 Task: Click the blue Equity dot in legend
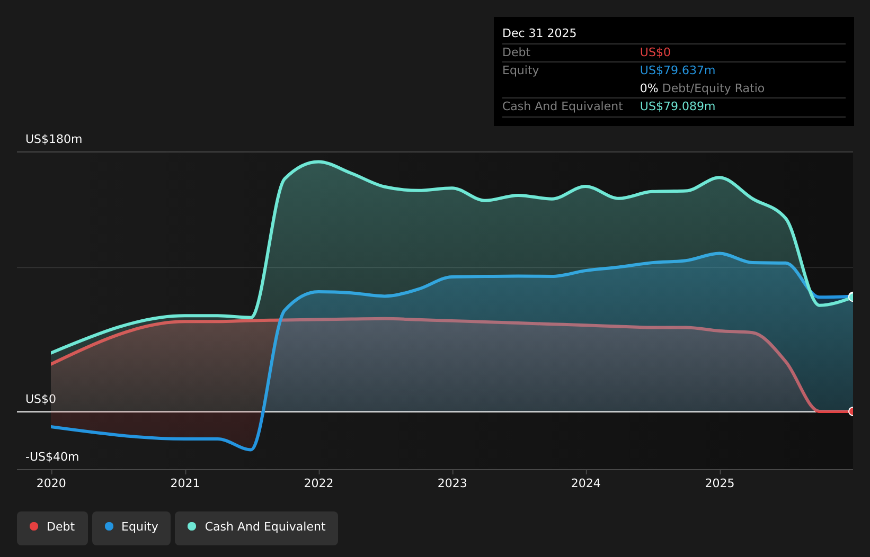[108, 526]
